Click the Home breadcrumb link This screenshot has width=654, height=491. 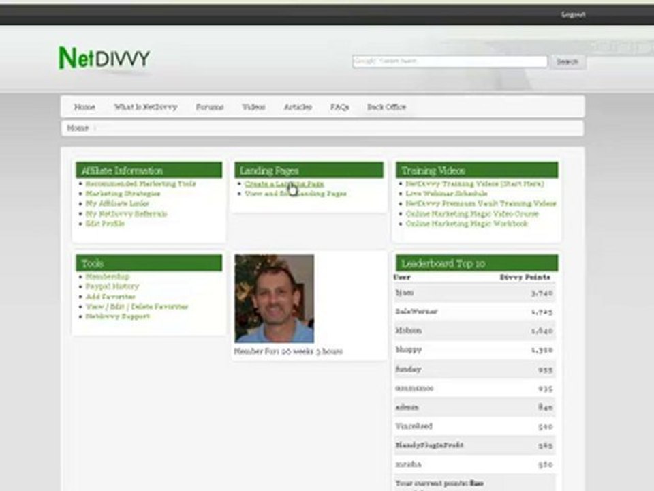pos(78,128)
